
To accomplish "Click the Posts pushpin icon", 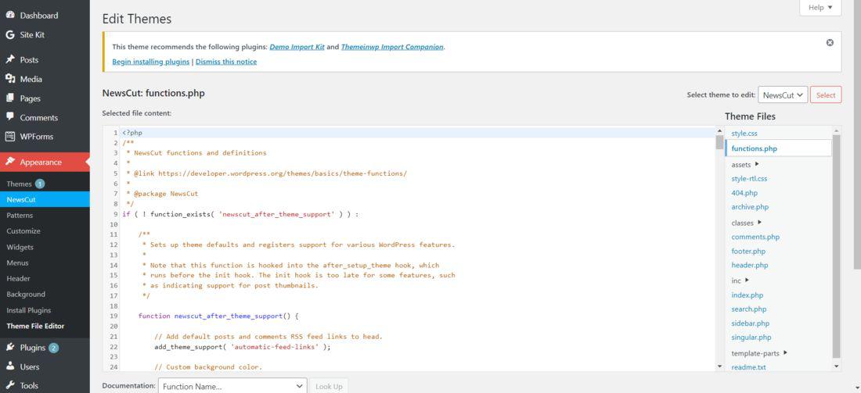I will [x=10, y=59].
